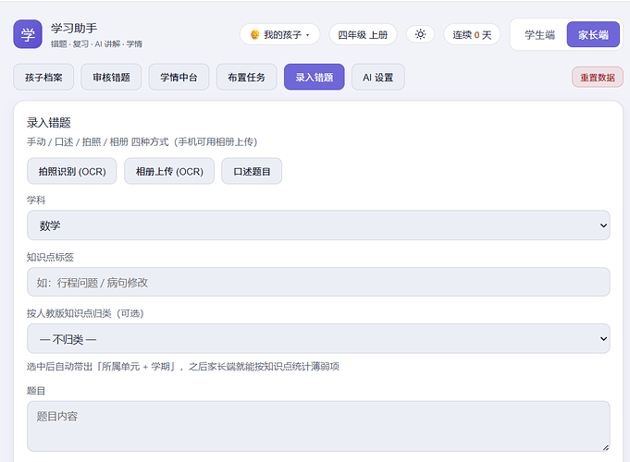Image resolution: width=630 pixels, height=462 pixels.
Task: Click the 按人教版知识点归类 (可选) label
Action: tap(85, 313)
